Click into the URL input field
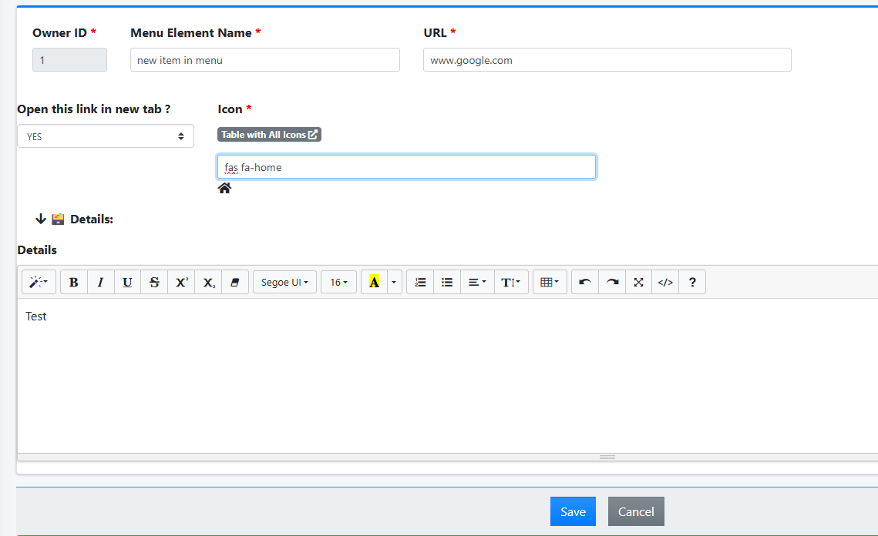 607,60
